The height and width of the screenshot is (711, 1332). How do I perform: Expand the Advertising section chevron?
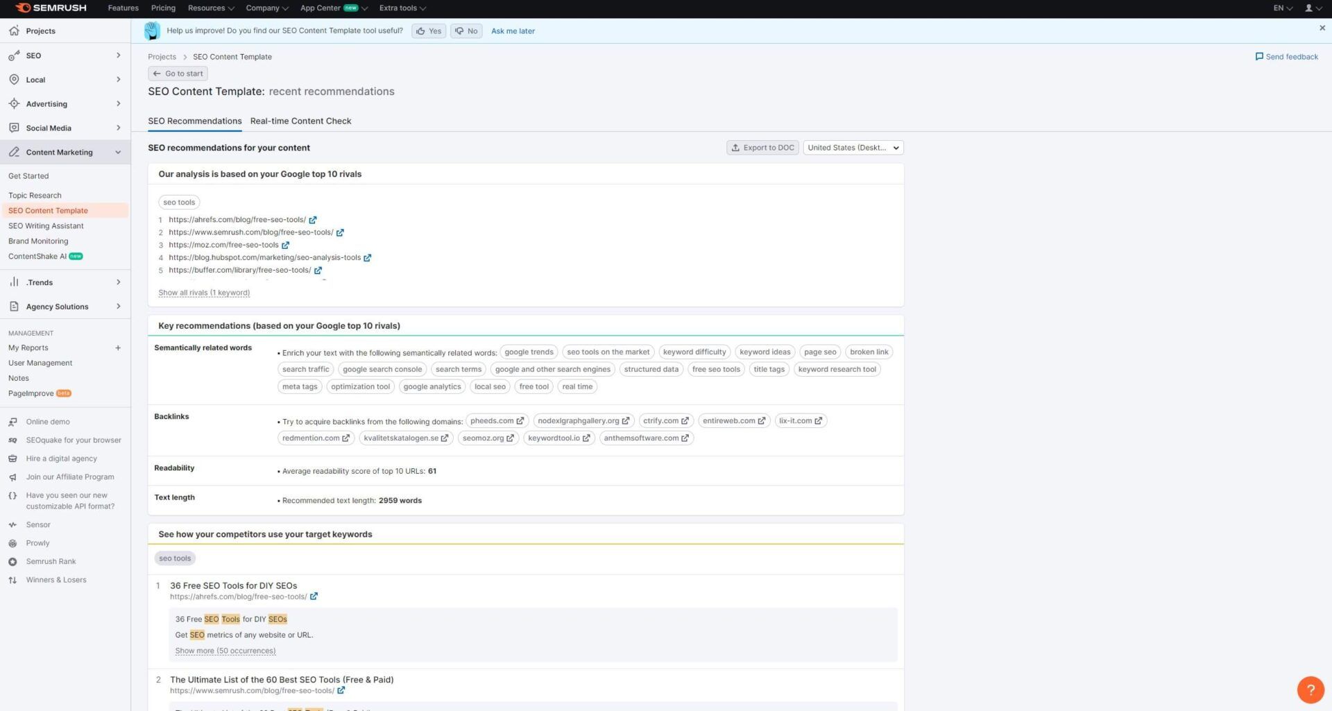coord(119,104)
